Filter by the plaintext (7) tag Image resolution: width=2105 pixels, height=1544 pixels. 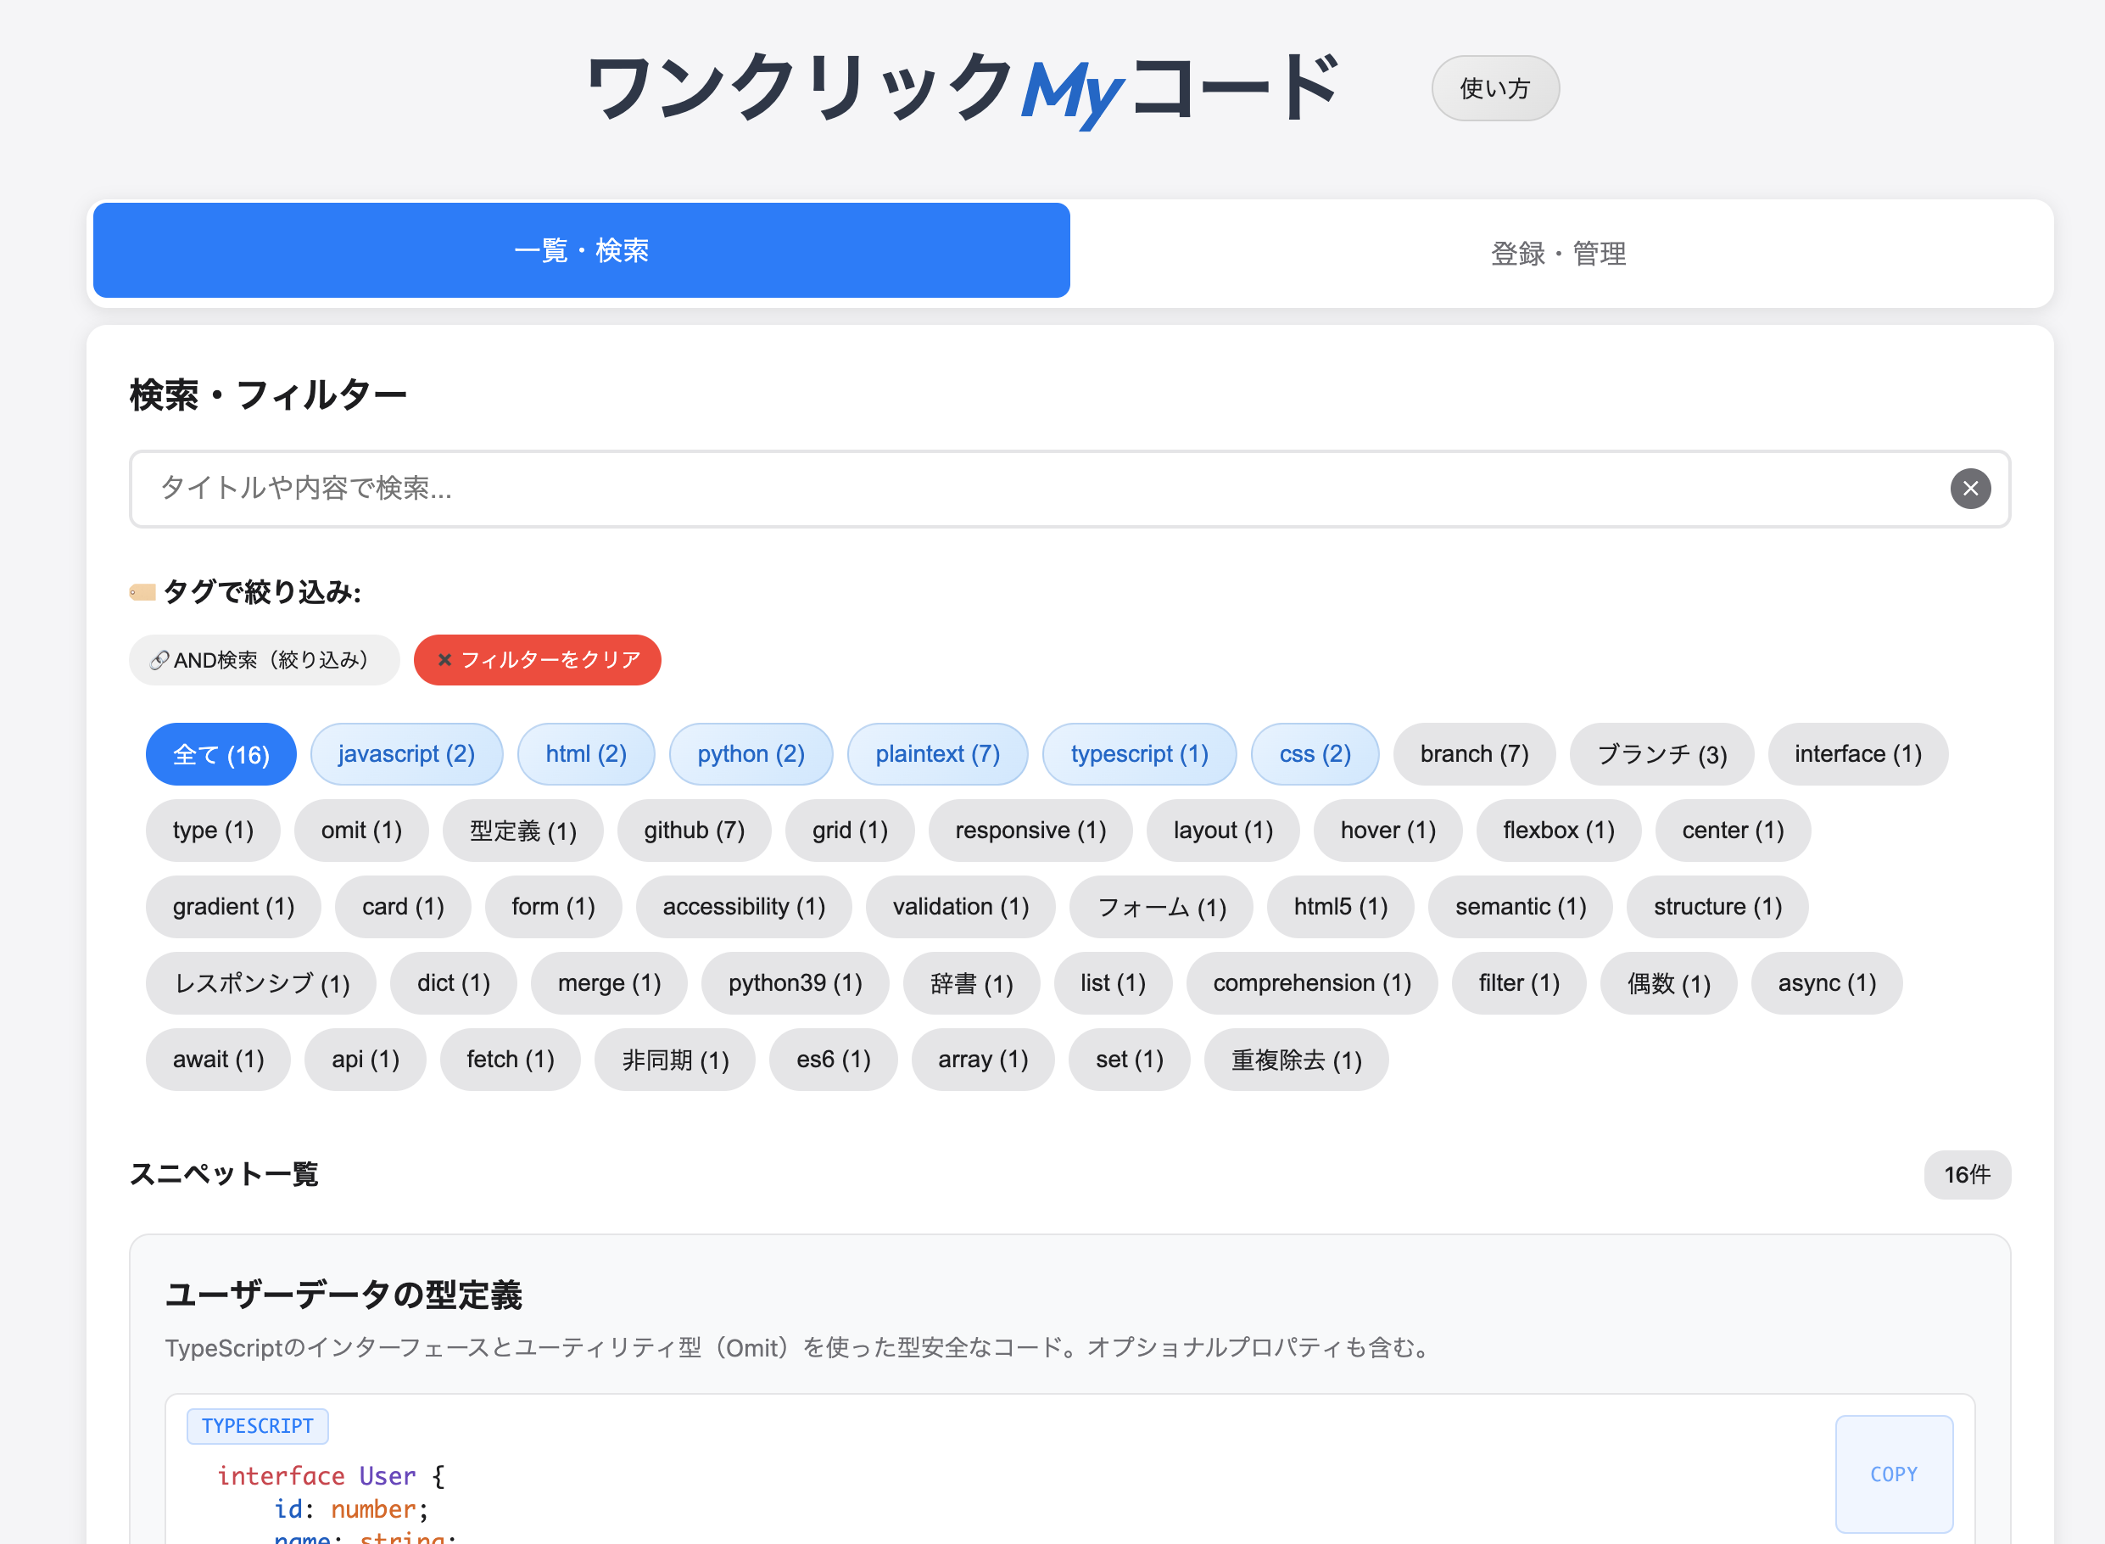(937, 754)
